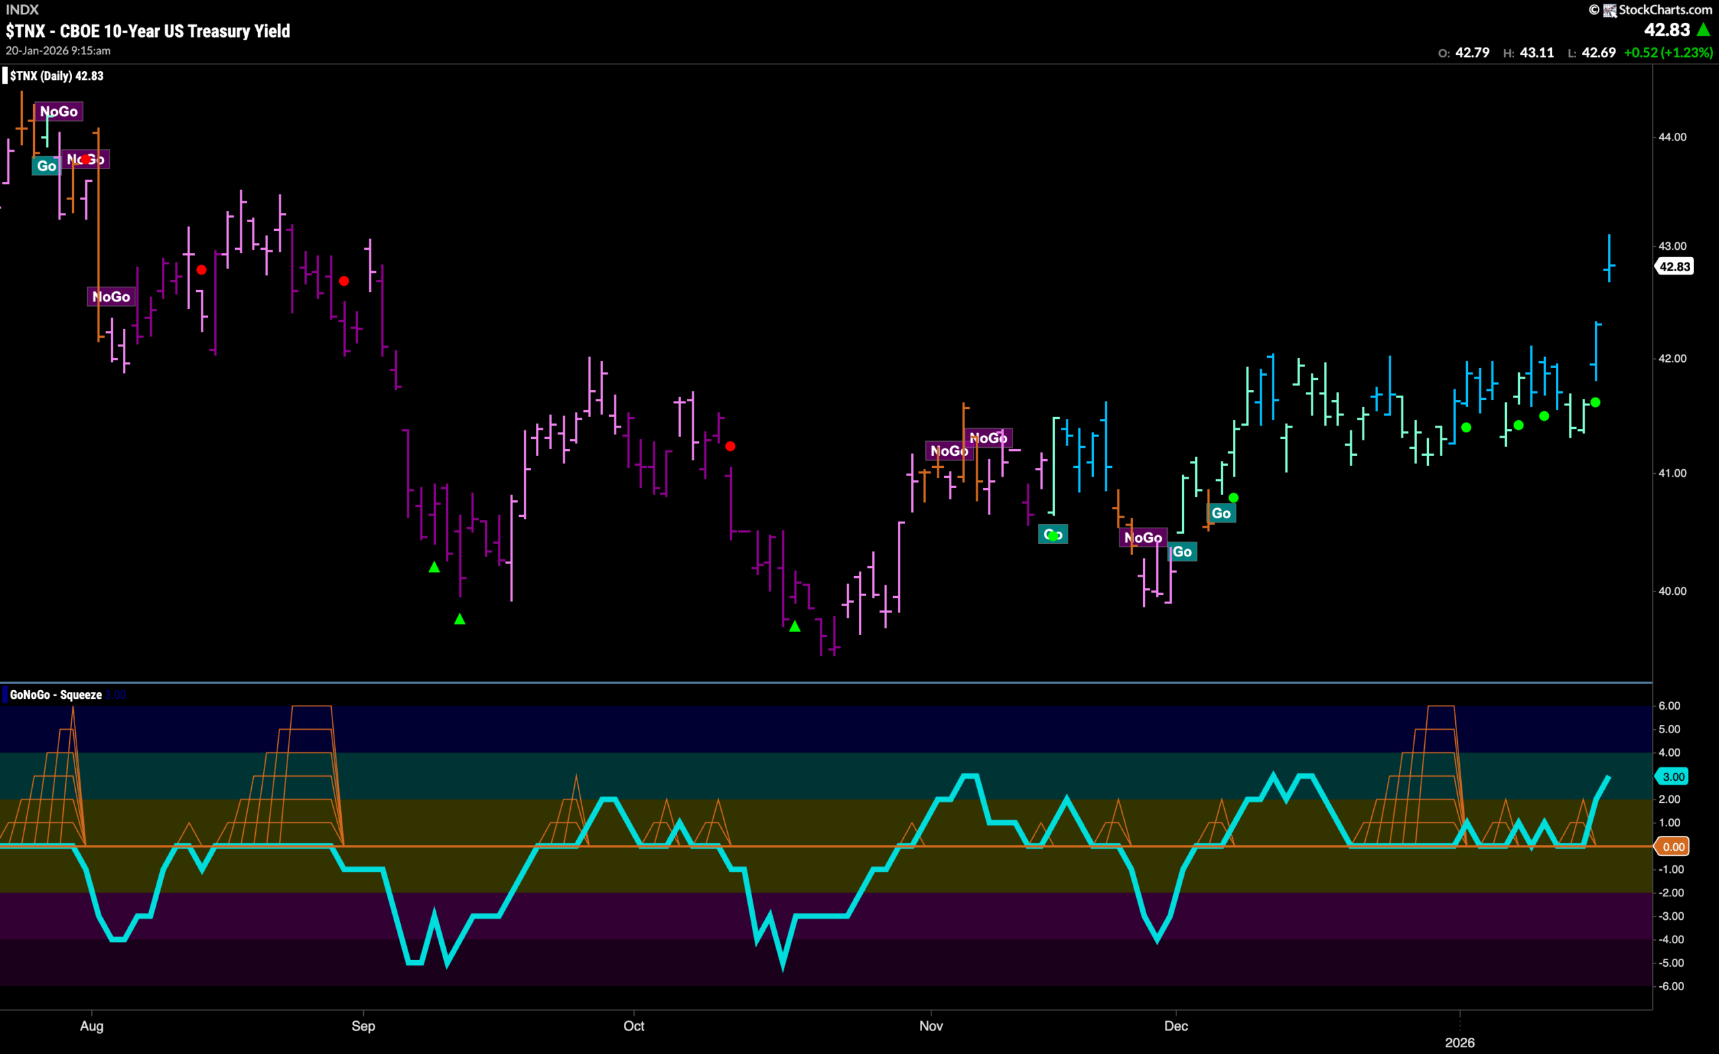Click the StockCharts.com logo text
The height and width of the screenshot is (1054, 1719).
pos(1665,9)
